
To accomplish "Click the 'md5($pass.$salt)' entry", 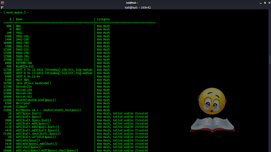I will tap(29, 114).
